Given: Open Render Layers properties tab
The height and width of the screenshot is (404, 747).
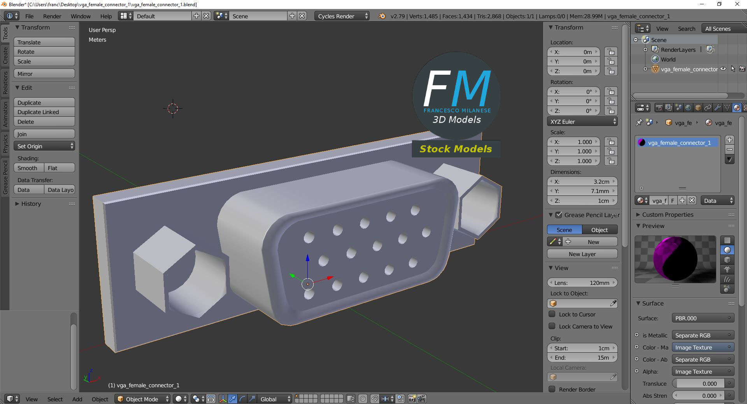Looking at the screenshot, I should coord(669,108).
